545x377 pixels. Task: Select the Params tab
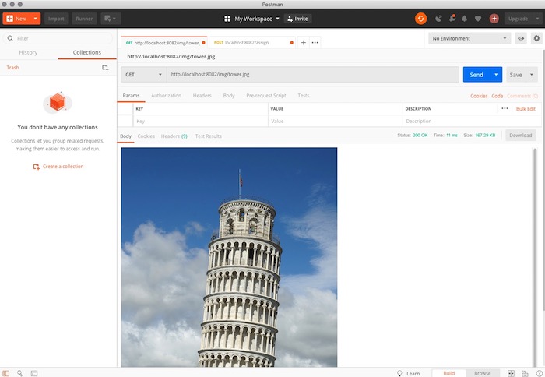point(131,95)
